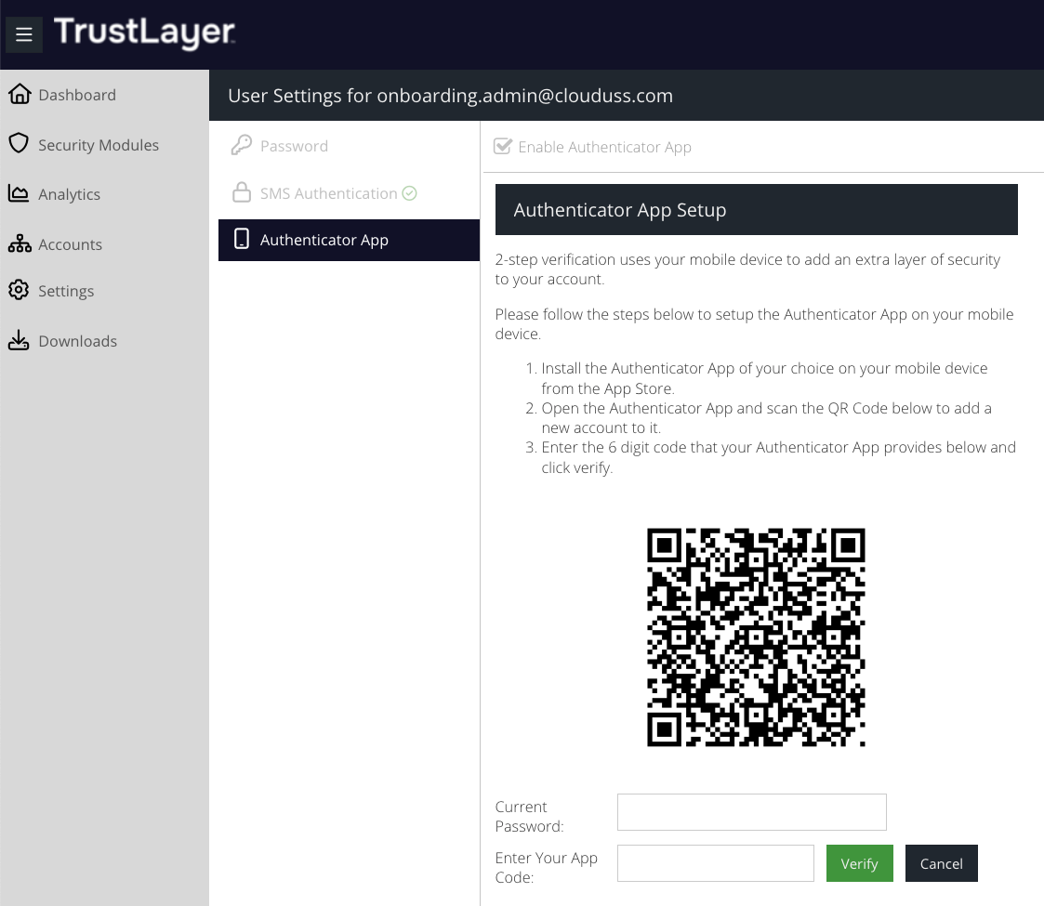The image size is (1044, 906).
Task: Click step 1 Install the Authenticator App
Action: click(764, 378)
